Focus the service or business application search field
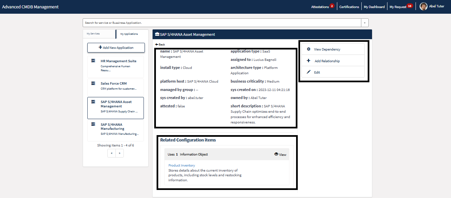451x198 pixels. coord(221,23)
